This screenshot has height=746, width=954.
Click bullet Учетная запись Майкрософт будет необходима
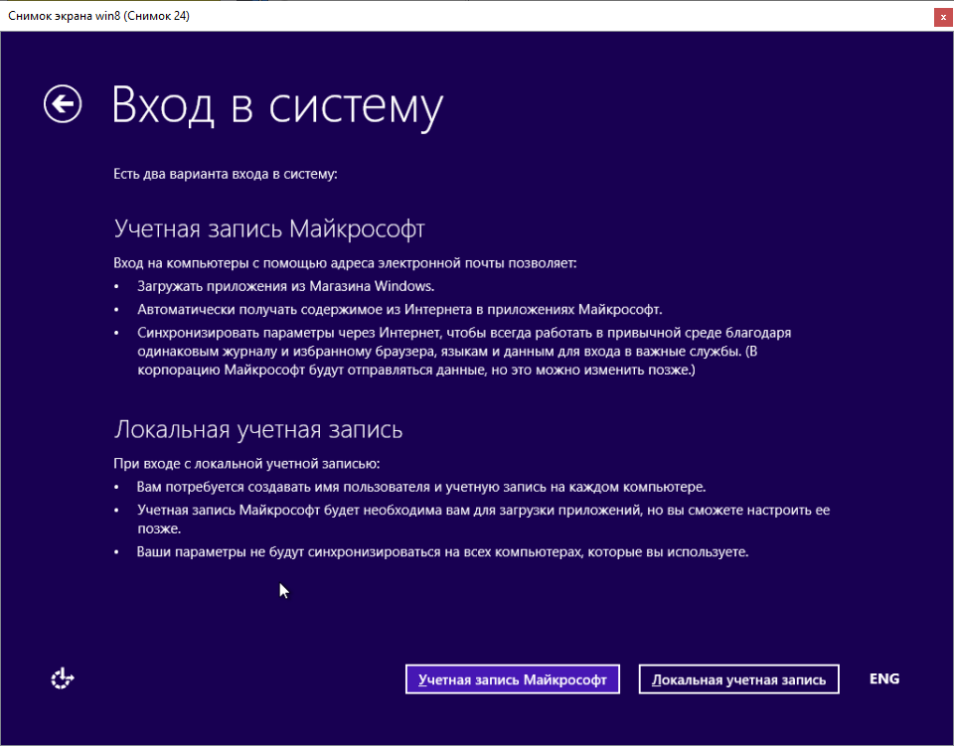[x=483, y=520]
